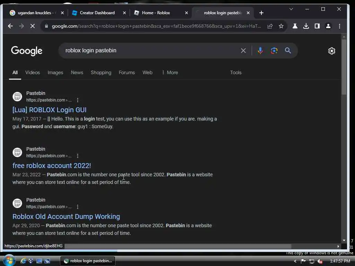The image size is (355, 266).
Task: Open options for Account Dump result
Action: 78,207
